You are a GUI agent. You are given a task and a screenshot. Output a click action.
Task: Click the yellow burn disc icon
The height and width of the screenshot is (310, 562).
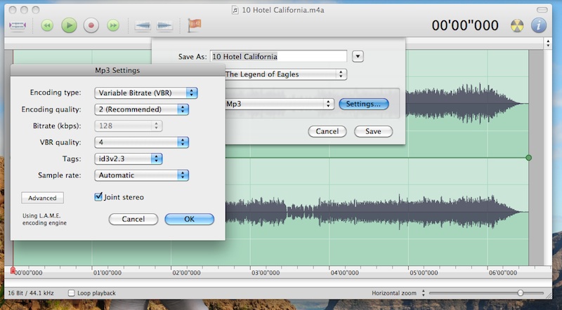(517, 26)
